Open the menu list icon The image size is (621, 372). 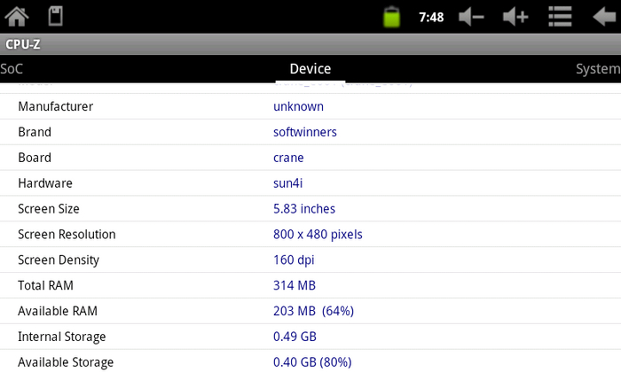(560, 17)
